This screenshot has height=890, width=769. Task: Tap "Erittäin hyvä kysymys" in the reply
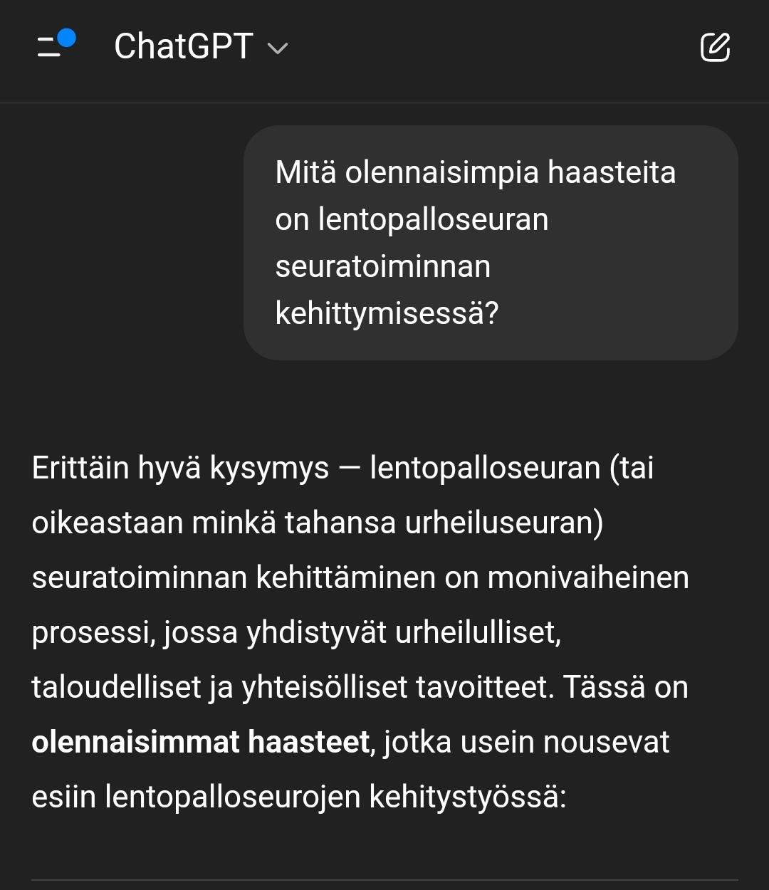(180, 468)
